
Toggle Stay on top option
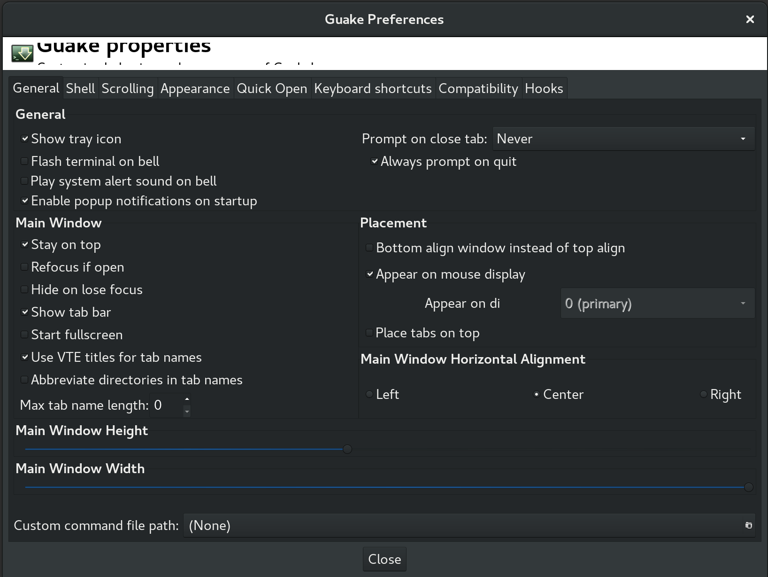click(24, 244)
